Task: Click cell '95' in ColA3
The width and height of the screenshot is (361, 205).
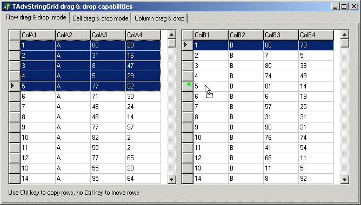Action: [108, 179]
